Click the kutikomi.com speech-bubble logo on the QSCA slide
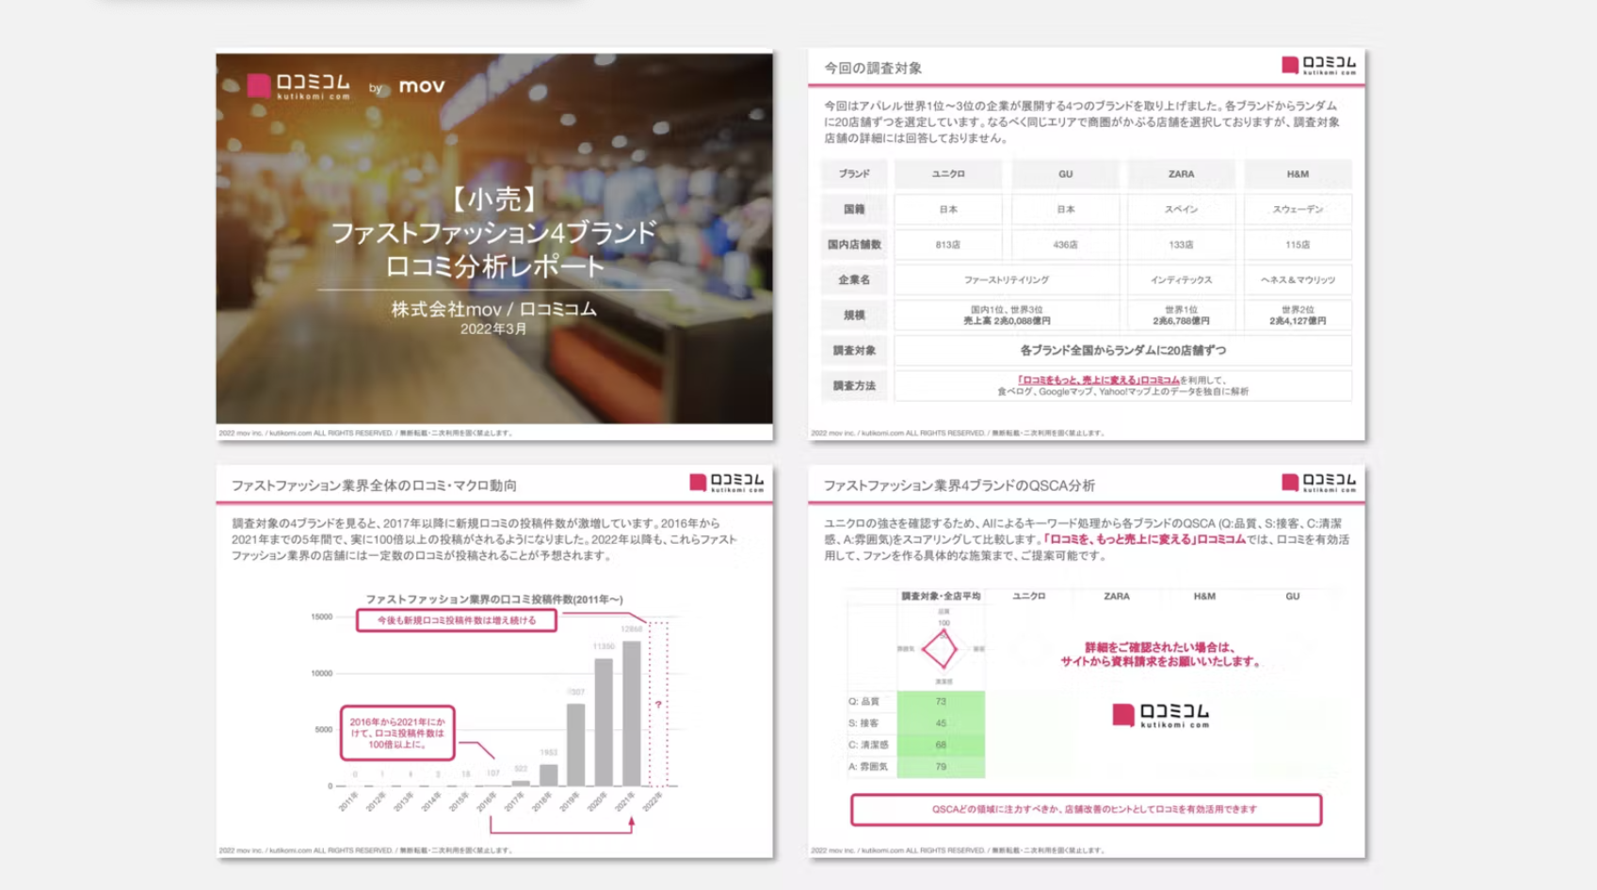 coord(1318,483)
